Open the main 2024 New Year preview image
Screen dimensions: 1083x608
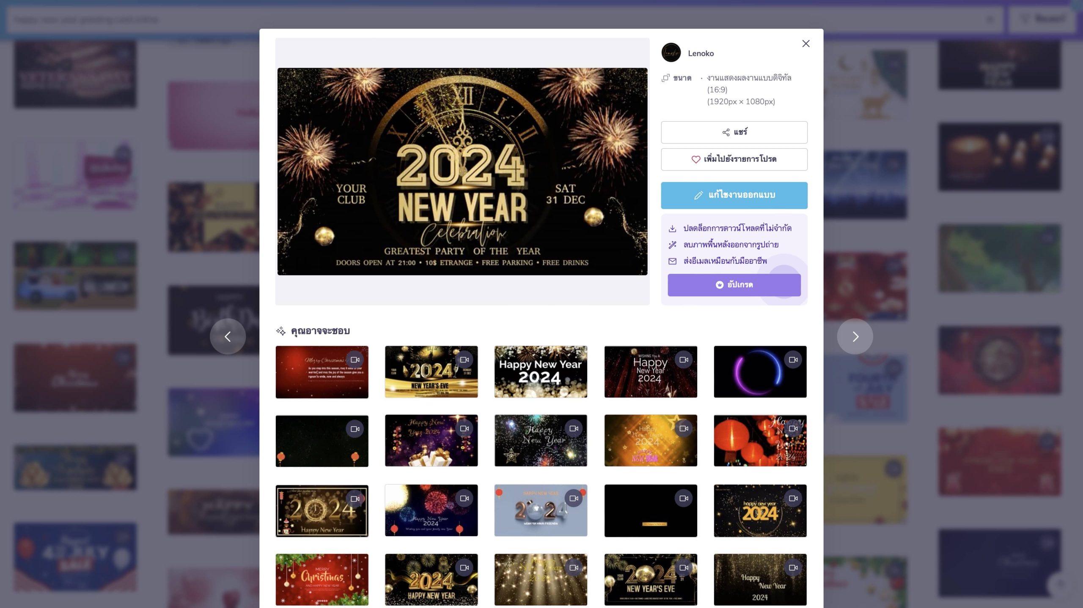(x=462, y=171)
